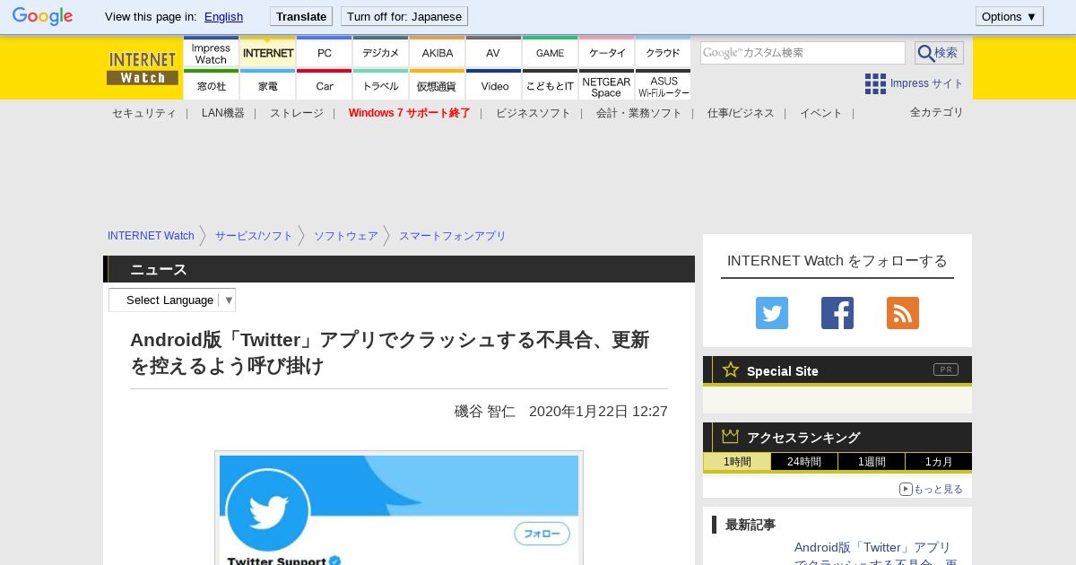The width and height of the screenshot is (1076, 565).
Task: Click サービス/ソフト breadcrumb link
Action: (254, 236)
